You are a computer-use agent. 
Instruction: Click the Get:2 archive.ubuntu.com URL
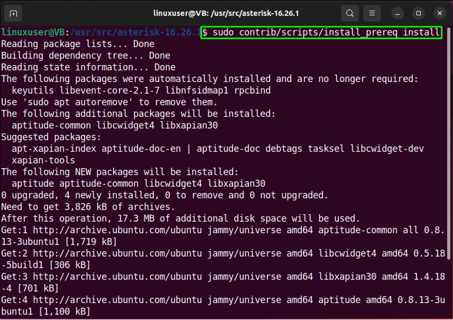point(117,253)
